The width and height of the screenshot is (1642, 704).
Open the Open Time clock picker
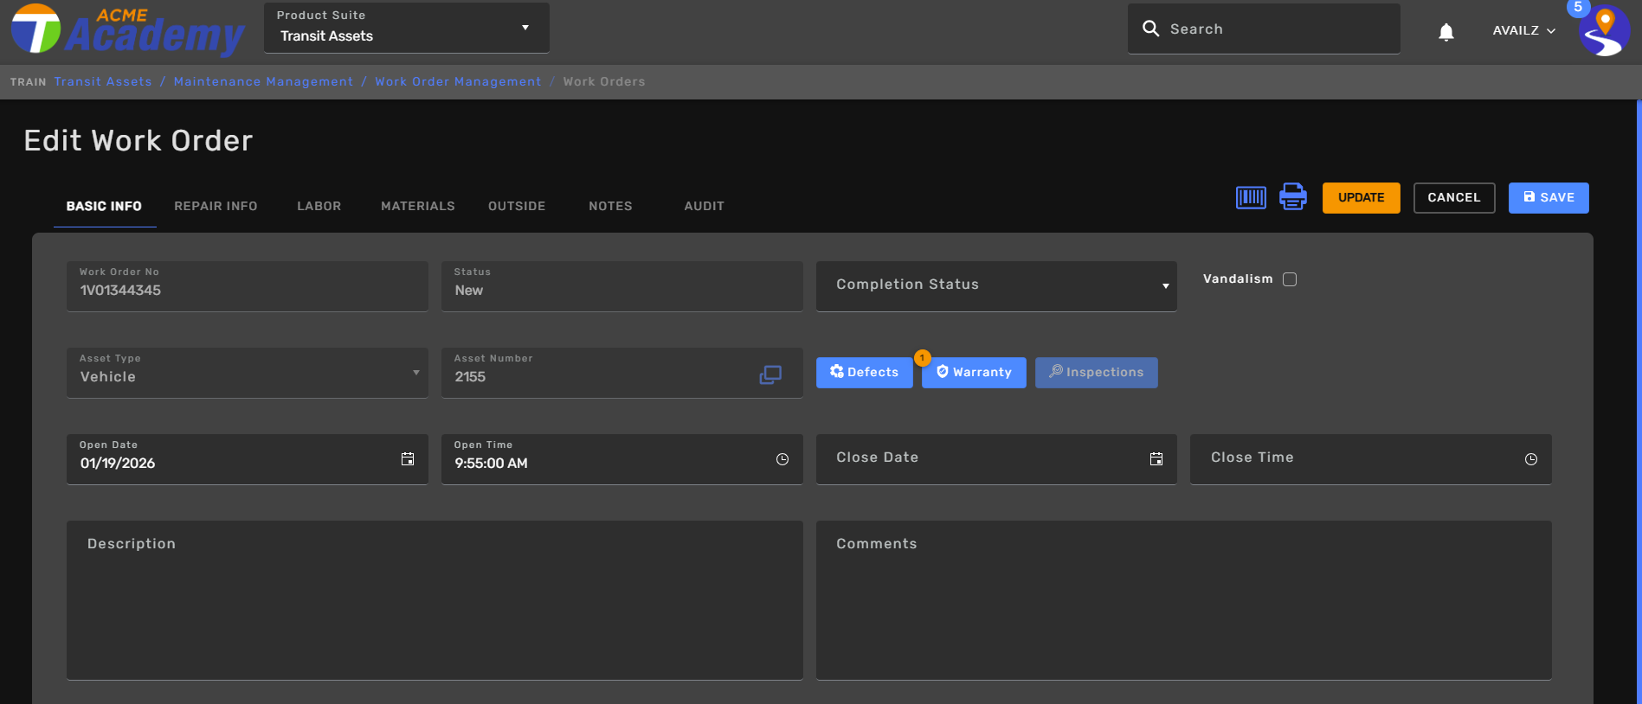coord(782,459)
